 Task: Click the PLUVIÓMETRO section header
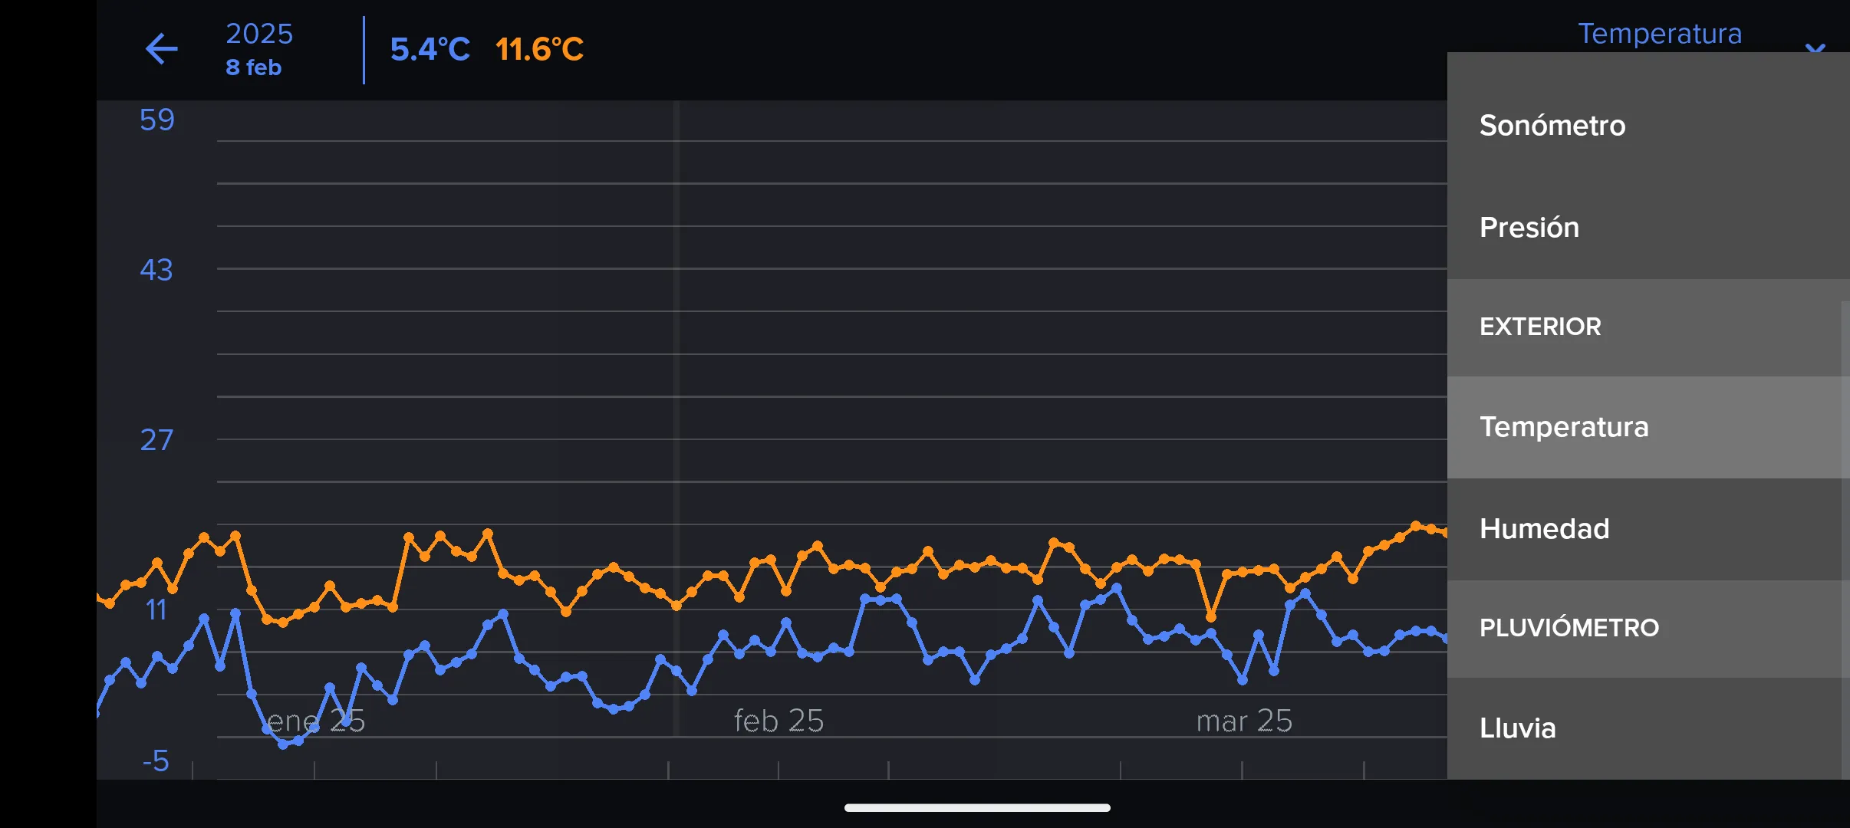[1569, 628]
